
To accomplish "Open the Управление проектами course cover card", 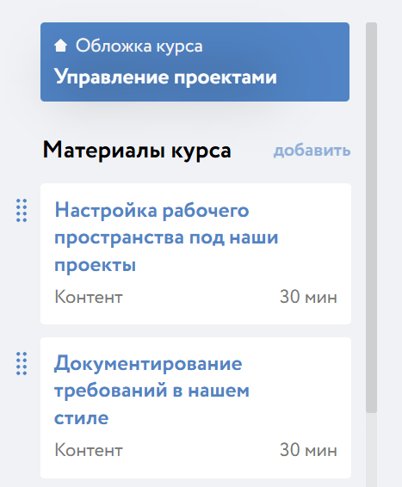I will click(195, 62).
